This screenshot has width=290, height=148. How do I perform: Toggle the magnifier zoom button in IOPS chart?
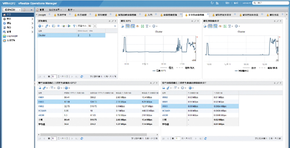point(133,26)
